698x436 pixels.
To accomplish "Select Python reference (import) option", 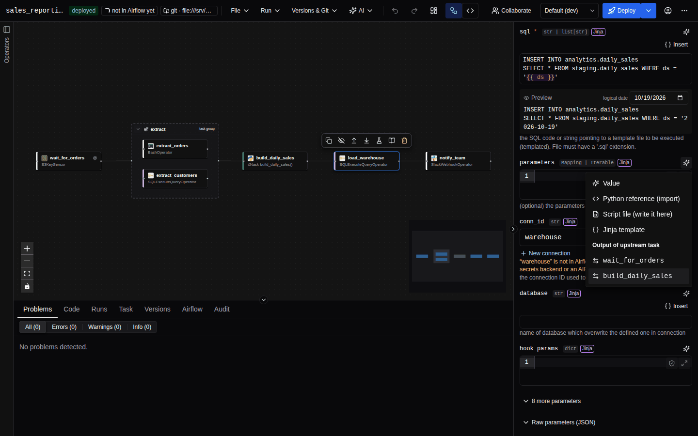I will [x=638, y=199].
